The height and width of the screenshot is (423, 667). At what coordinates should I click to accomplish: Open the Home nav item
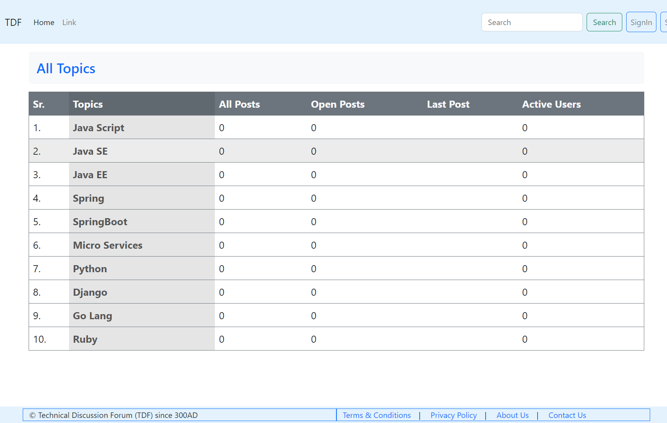coord(44,22)
